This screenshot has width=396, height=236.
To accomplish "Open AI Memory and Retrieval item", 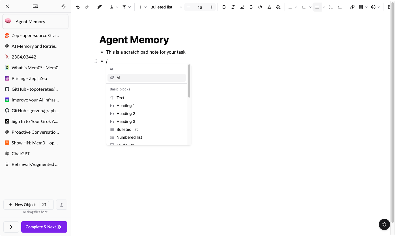I will click(35, 46).
